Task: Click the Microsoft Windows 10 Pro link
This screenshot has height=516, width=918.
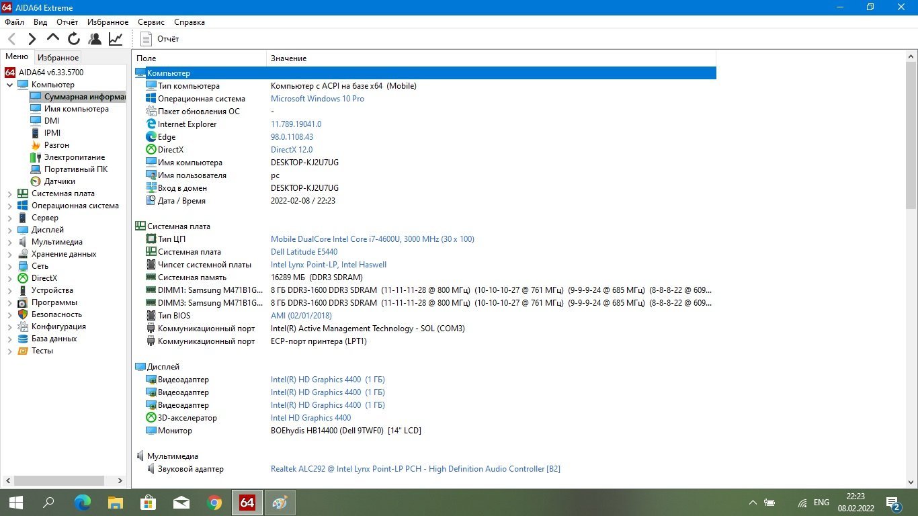Action: coord(317,99)
